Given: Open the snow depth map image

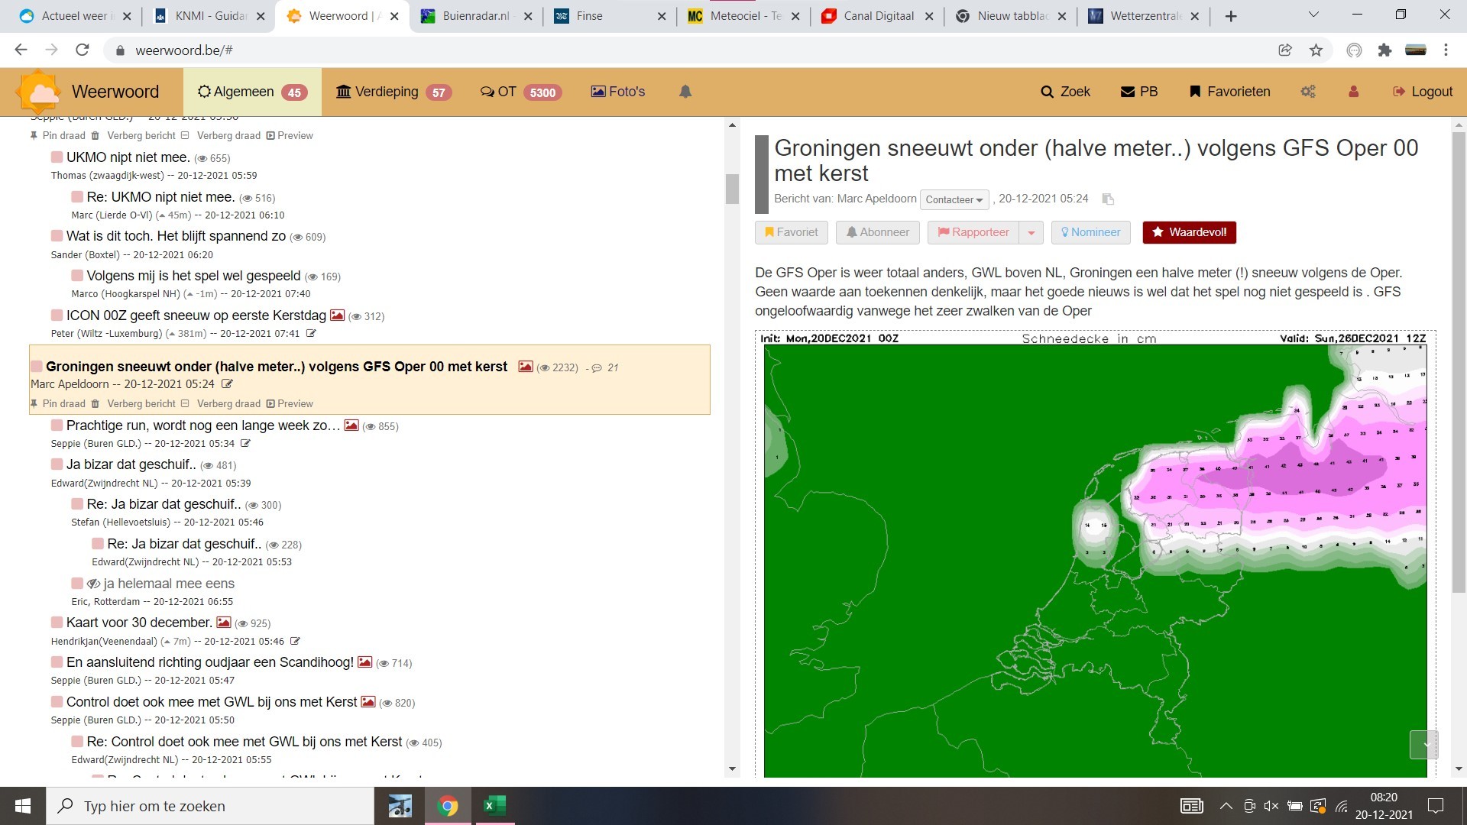Looking at the screenshot, I should pyautogui.click(x=1095, y=554).
